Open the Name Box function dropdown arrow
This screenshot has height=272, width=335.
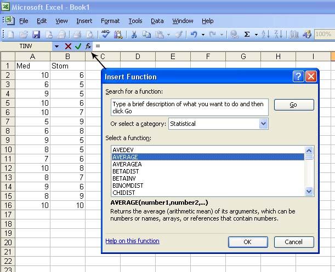[x=56, y=46]
